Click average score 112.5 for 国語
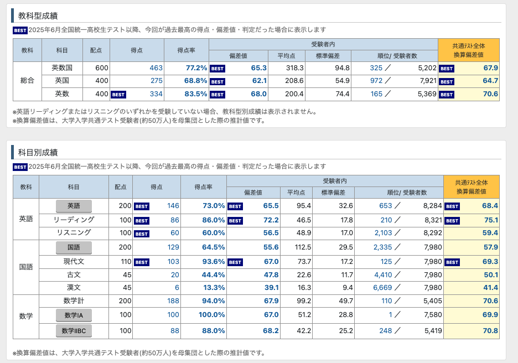 click(x=303, y=247)
